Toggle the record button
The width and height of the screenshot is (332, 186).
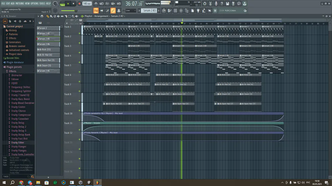click(79, 4)
